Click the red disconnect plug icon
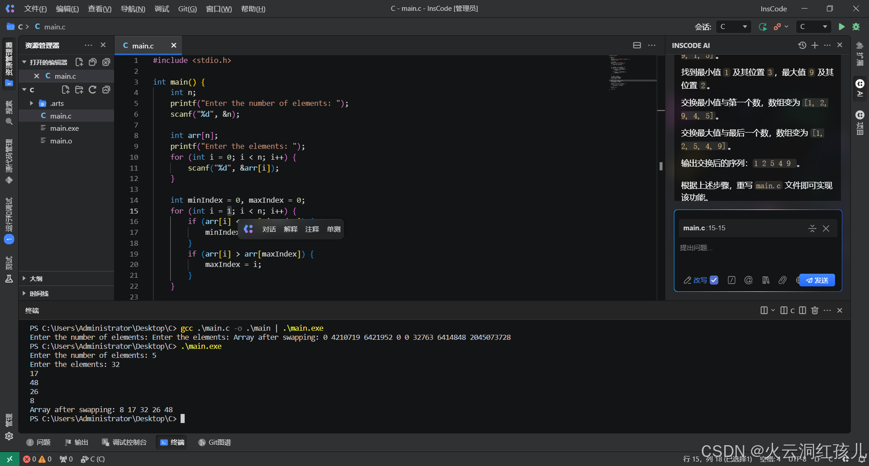The image size is (869, 466). click(777, 27)
